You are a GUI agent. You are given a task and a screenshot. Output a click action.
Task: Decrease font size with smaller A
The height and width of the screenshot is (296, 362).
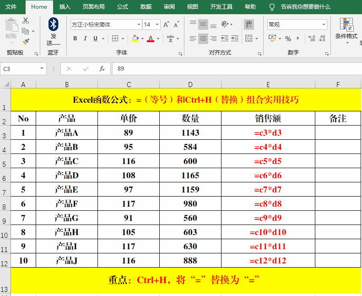[176, 24]
